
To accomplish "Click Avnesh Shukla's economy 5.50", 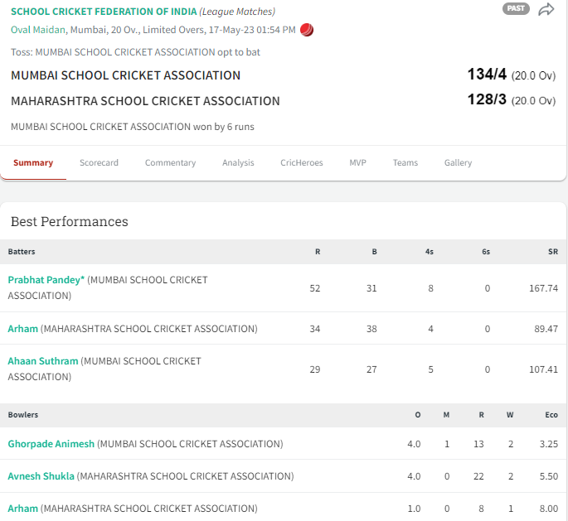I will (x=548, y=475).
